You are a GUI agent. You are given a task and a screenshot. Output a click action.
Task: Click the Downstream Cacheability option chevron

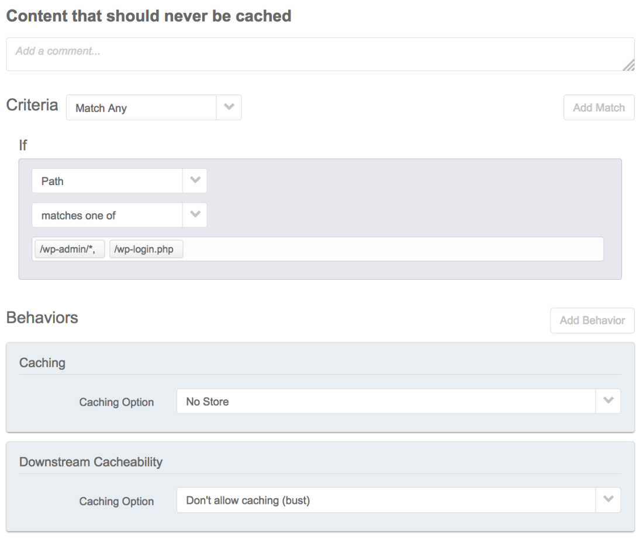(x=608, y=500)
